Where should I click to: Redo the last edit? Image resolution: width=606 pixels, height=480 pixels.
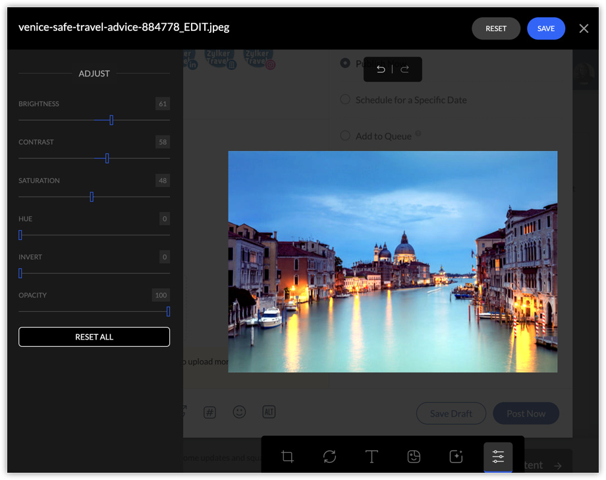point(404,69)
